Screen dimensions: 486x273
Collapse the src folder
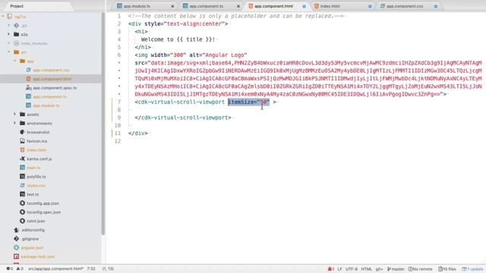click(8, 52)
